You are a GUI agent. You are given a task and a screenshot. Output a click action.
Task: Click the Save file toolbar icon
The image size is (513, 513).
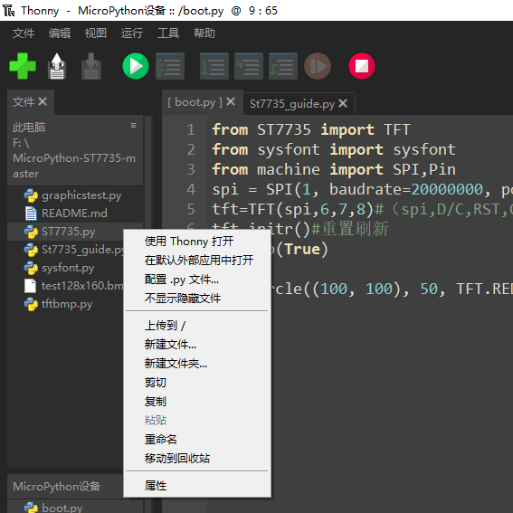click(x=91, y=66)
